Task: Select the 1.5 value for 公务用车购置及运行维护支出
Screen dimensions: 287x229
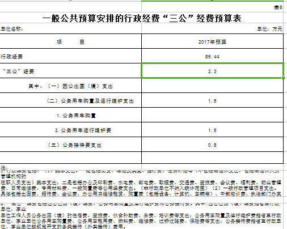Action: pyautogui.click(x=212, y=100)
